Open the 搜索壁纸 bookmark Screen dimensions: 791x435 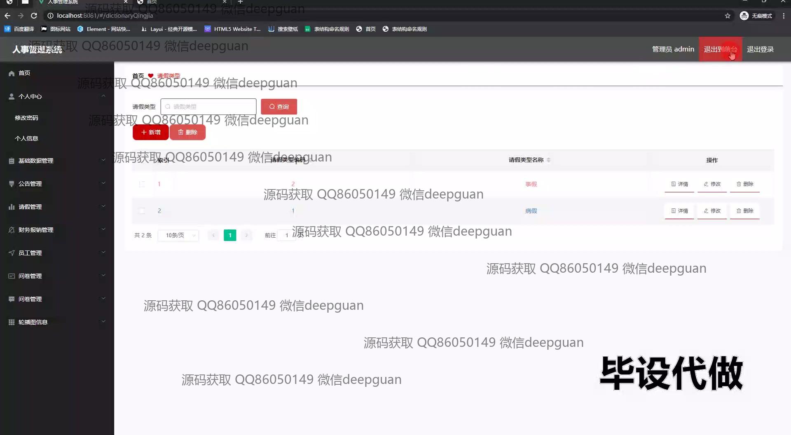(283, 29)
